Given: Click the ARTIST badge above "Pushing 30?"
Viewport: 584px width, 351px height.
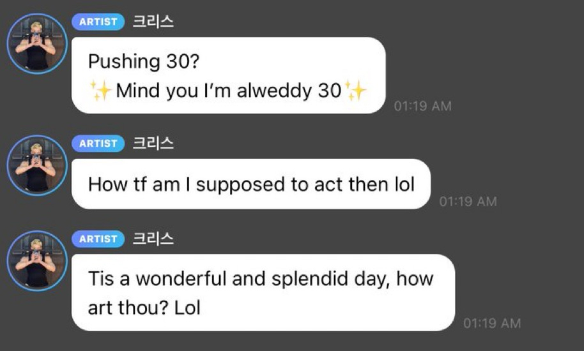Looking at the screenshot, I should [98, 22].
